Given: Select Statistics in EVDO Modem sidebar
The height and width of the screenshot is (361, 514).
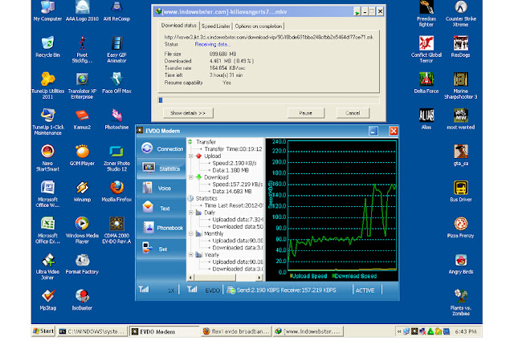Looking at the screenshot, I should [x=161, y=168].
